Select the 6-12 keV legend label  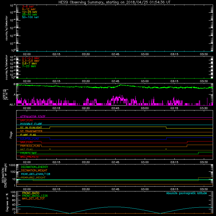29,9
